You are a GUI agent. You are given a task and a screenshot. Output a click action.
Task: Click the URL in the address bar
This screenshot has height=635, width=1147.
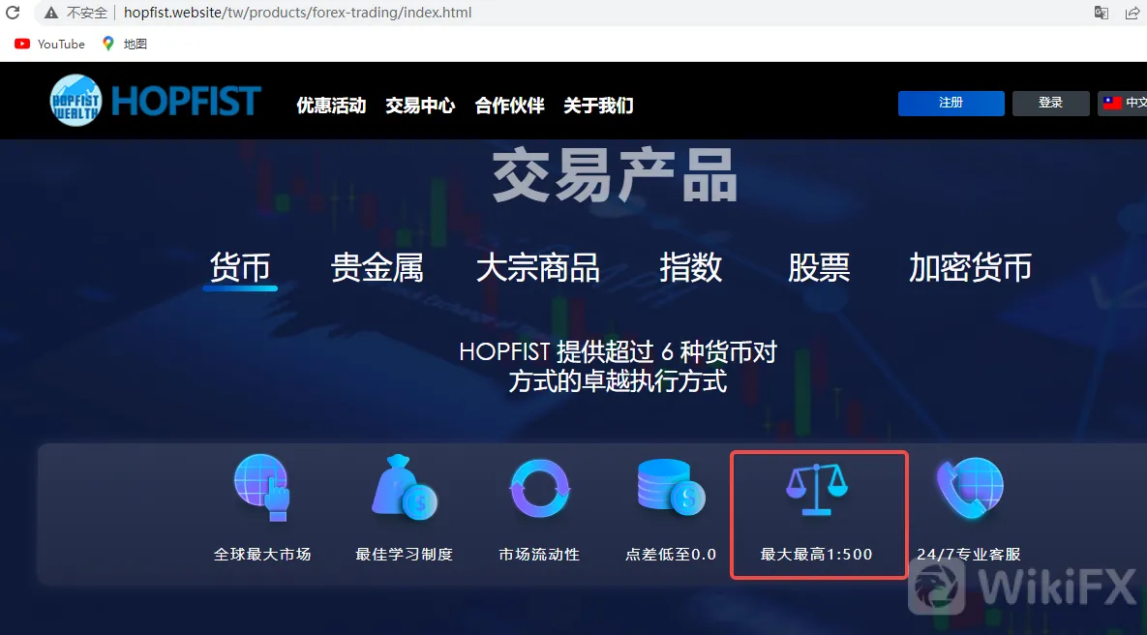pos(298,13)
